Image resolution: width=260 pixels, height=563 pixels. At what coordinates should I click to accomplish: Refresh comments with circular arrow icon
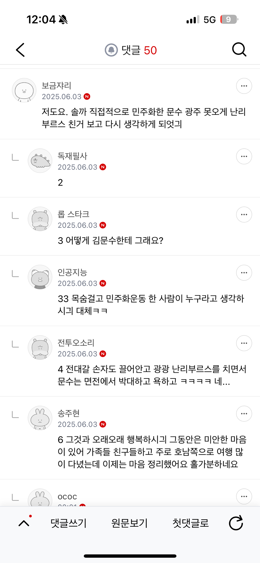point(236,523)
